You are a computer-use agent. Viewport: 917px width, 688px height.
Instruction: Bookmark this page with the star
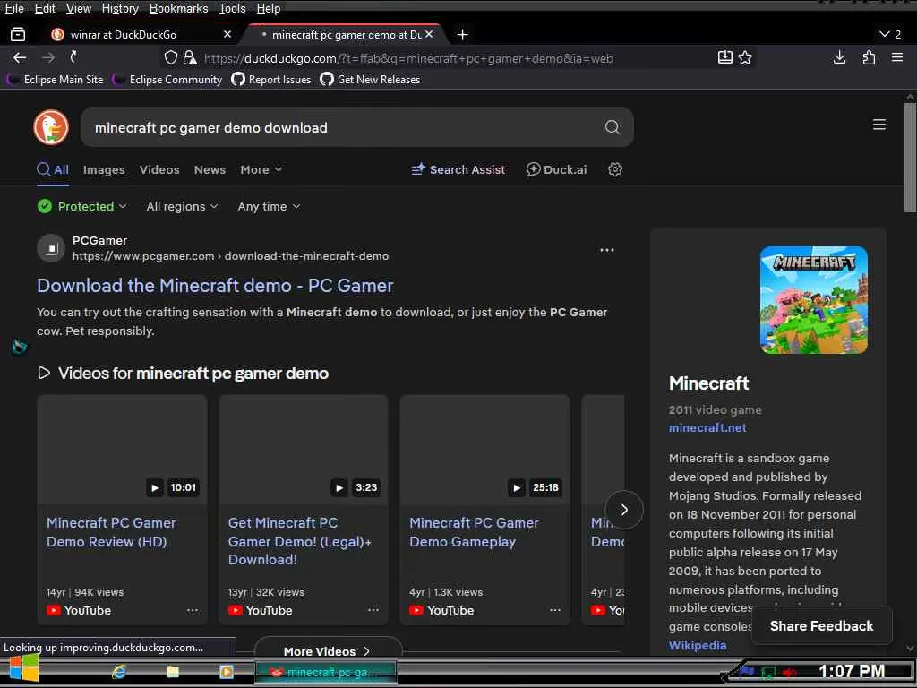click(745, 57)
